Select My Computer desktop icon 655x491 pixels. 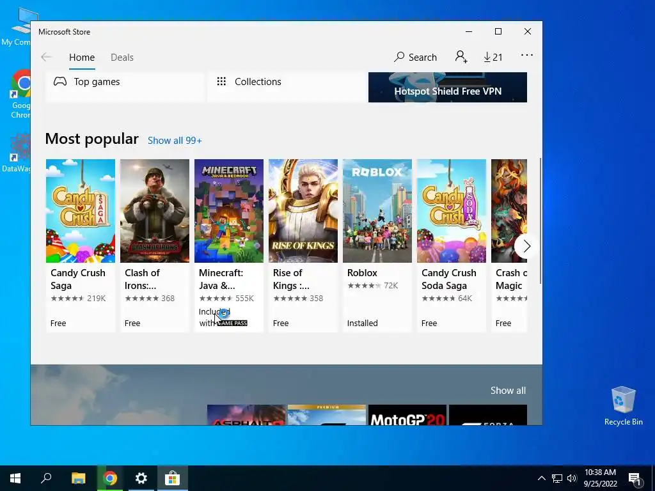tap(20, 27)
